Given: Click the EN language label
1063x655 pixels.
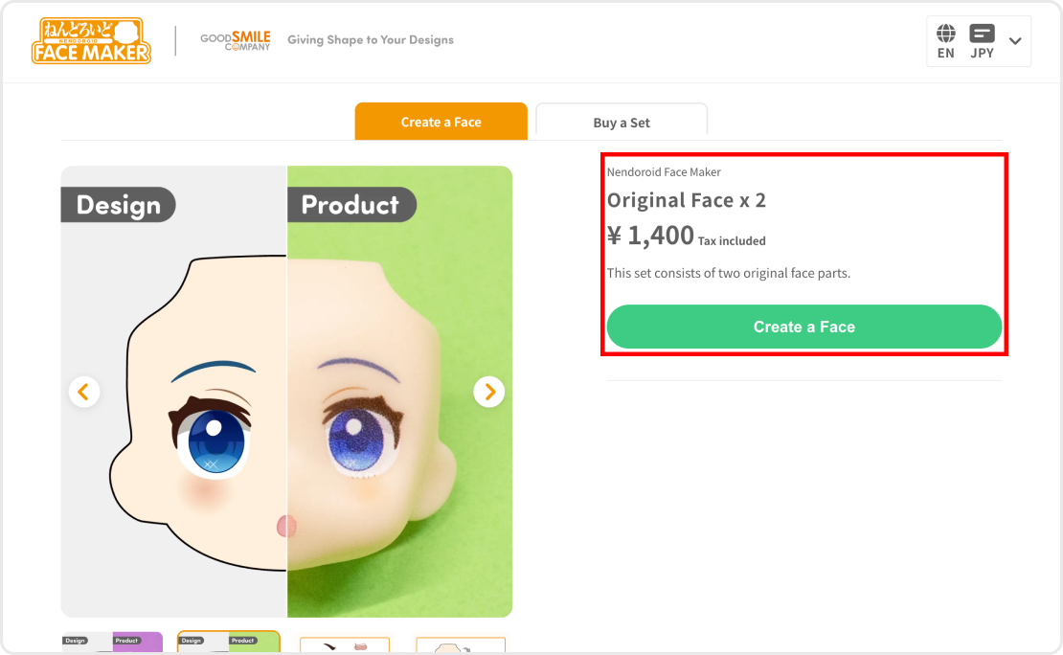Looking at the screenshot, I should point(946,54).
